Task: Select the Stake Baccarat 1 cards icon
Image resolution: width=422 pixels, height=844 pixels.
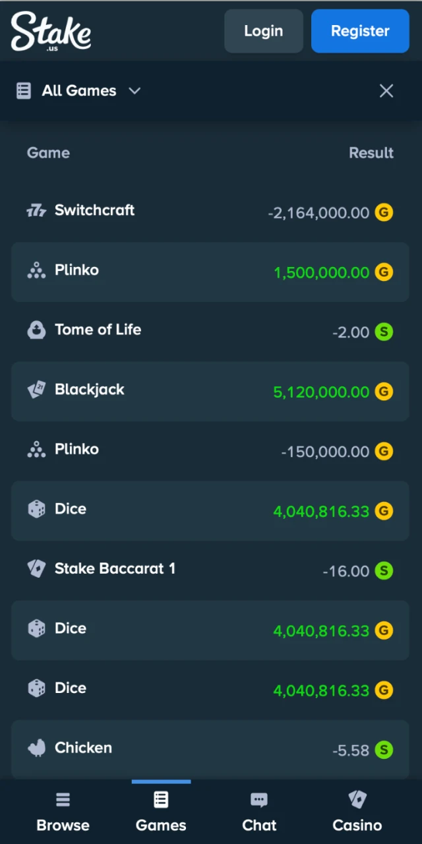Action: (x=36, y=568)
